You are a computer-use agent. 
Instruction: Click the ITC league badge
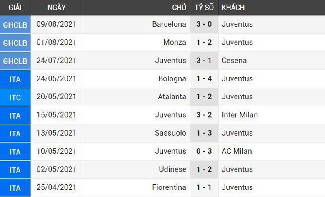15,97
